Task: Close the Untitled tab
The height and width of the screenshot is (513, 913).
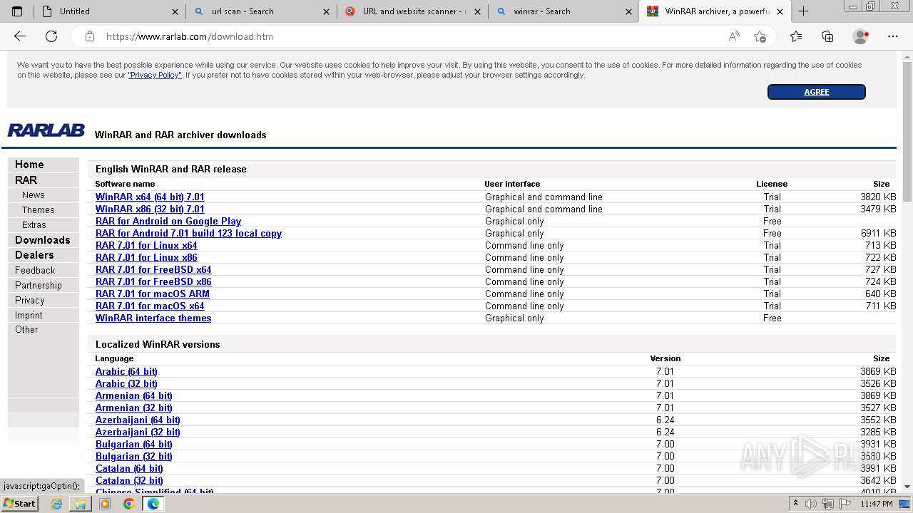Action: pyautogui.click(x=175, y=11)
